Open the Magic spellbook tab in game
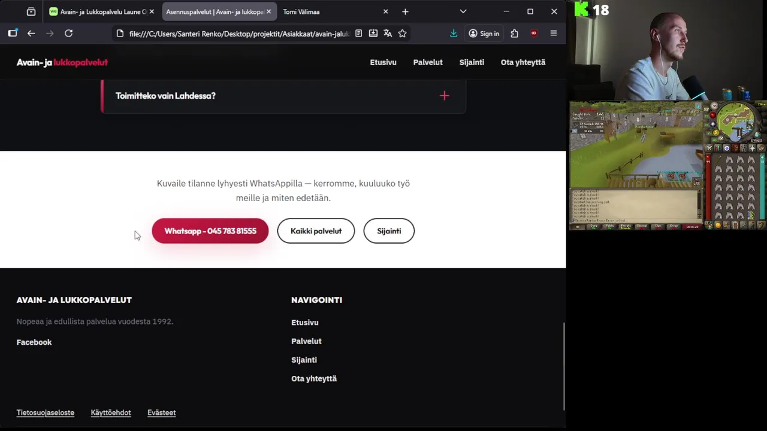 [x=761, y=148]
